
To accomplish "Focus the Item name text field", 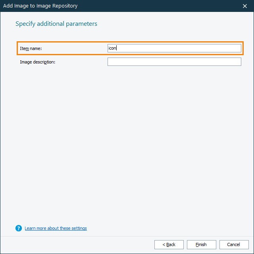I will tap(174, 48).
